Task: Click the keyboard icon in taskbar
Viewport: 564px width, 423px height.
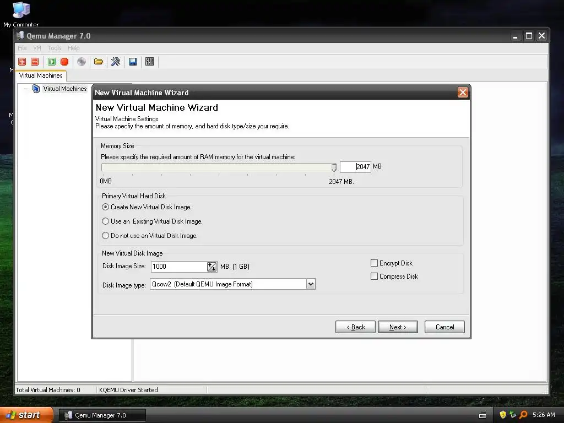Action: pos(482,415)
